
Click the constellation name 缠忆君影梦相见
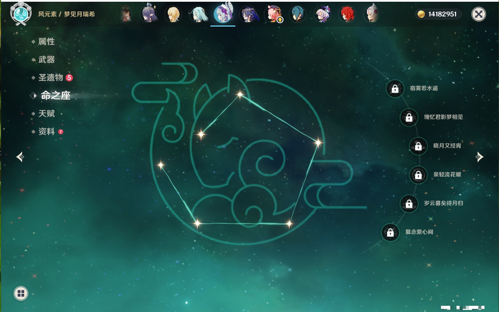click(443, 117)
